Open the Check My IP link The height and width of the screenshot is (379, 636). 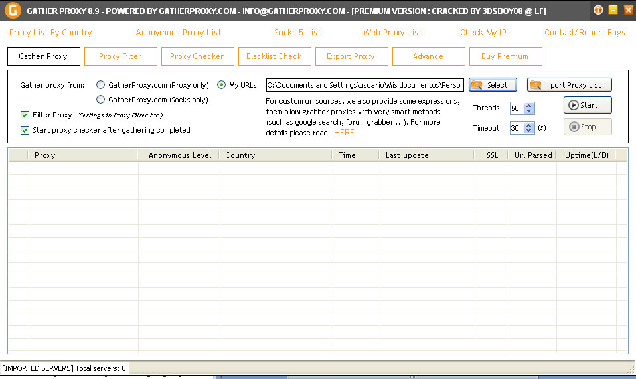[x=483, y=33]
